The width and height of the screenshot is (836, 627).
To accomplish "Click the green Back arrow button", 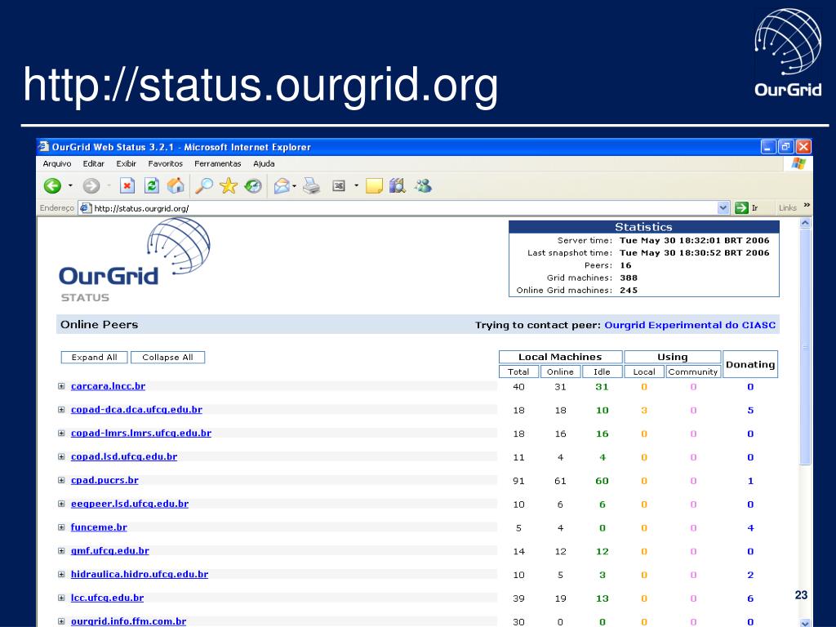I will pos(52,185).
